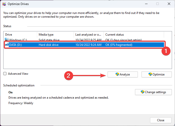The height and width of the screenshot is (126, 175).
Task: Minimize the Optimize Drives window
Action: 146,4
